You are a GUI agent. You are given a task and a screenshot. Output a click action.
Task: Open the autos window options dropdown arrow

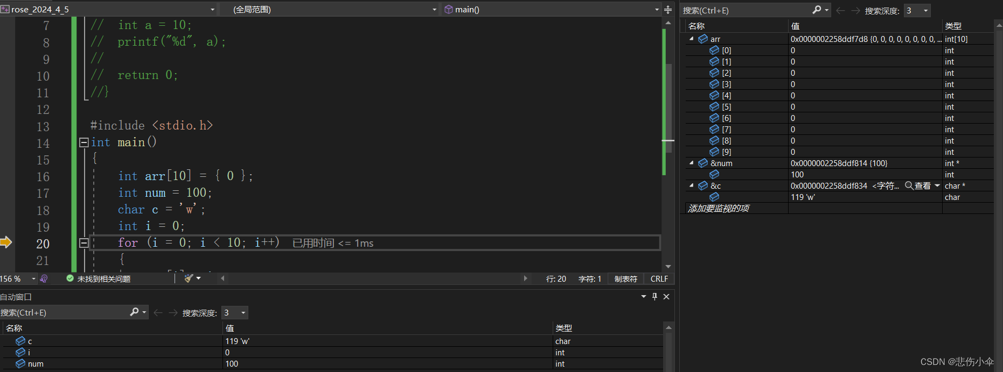643,296
